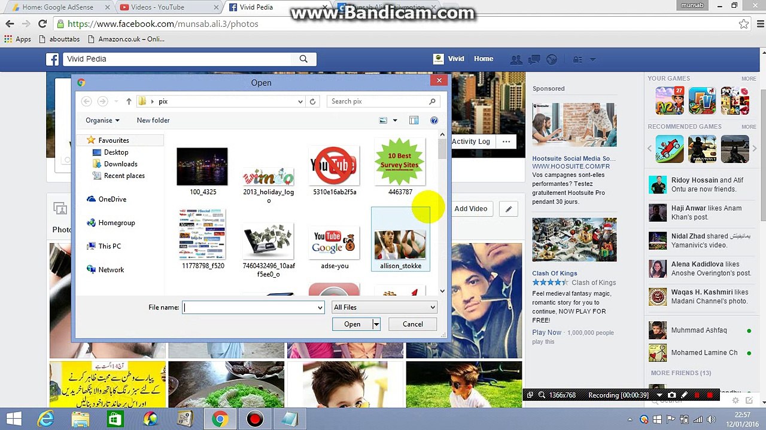Image resolution: width=766 pixels, height=430 pixels.
Task: Take a screenshot with Bandicam camera icon
Action: tap(671, 395)
